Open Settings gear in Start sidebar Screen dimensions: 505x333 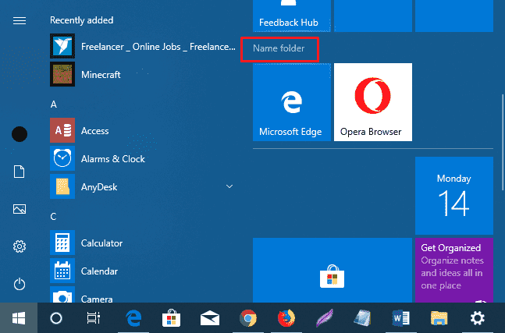coord(20,246)
